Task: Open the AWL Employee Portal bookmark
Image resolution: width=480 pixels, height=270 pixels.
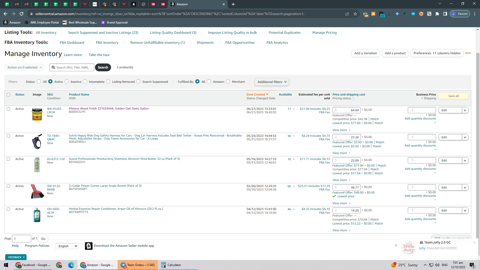Action: click(x=42, y=22)
